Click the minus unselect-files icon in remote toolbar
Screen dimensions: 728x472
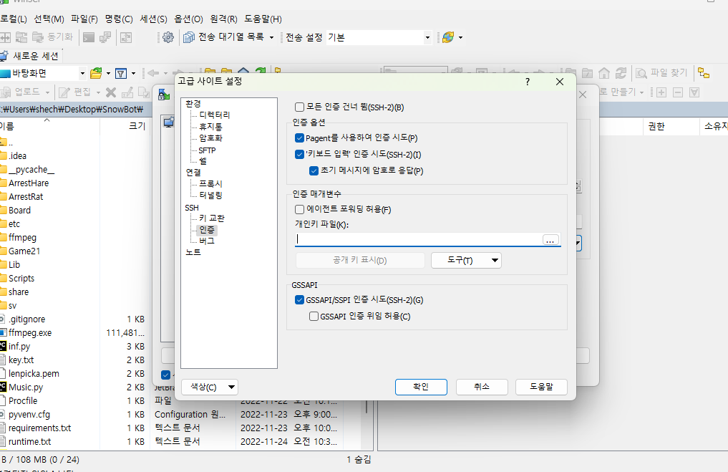678,92
